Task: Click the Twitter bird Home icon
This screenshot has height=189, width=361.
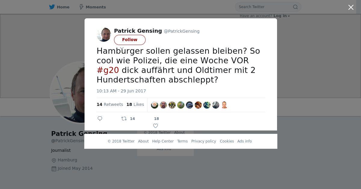Action: click(52, 7)
